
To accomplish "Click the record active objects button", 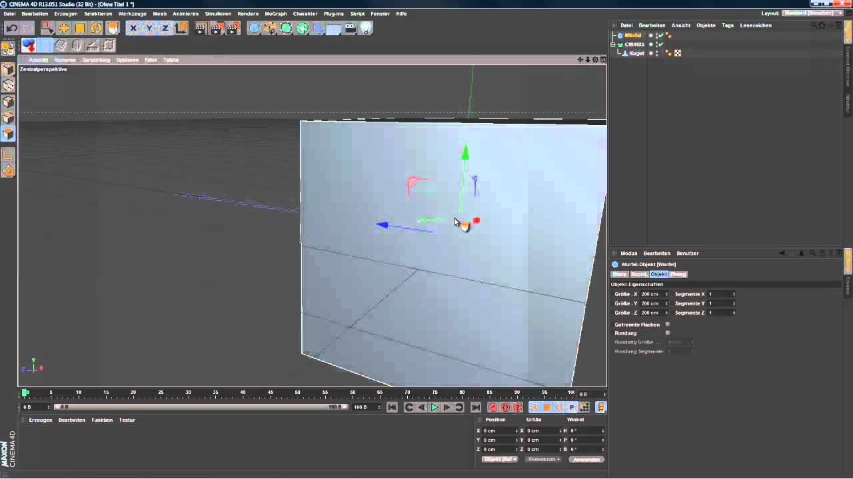I will [493, 407].
